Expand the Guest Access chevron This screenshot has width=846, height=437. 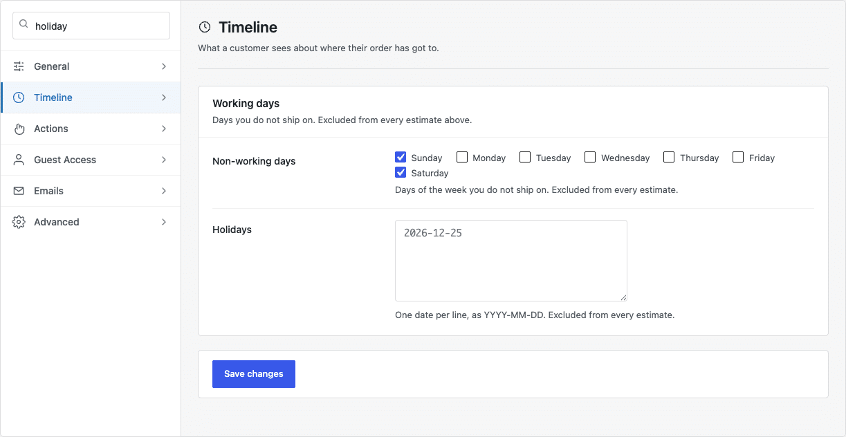pyautogui.click(x=164, y=160)
